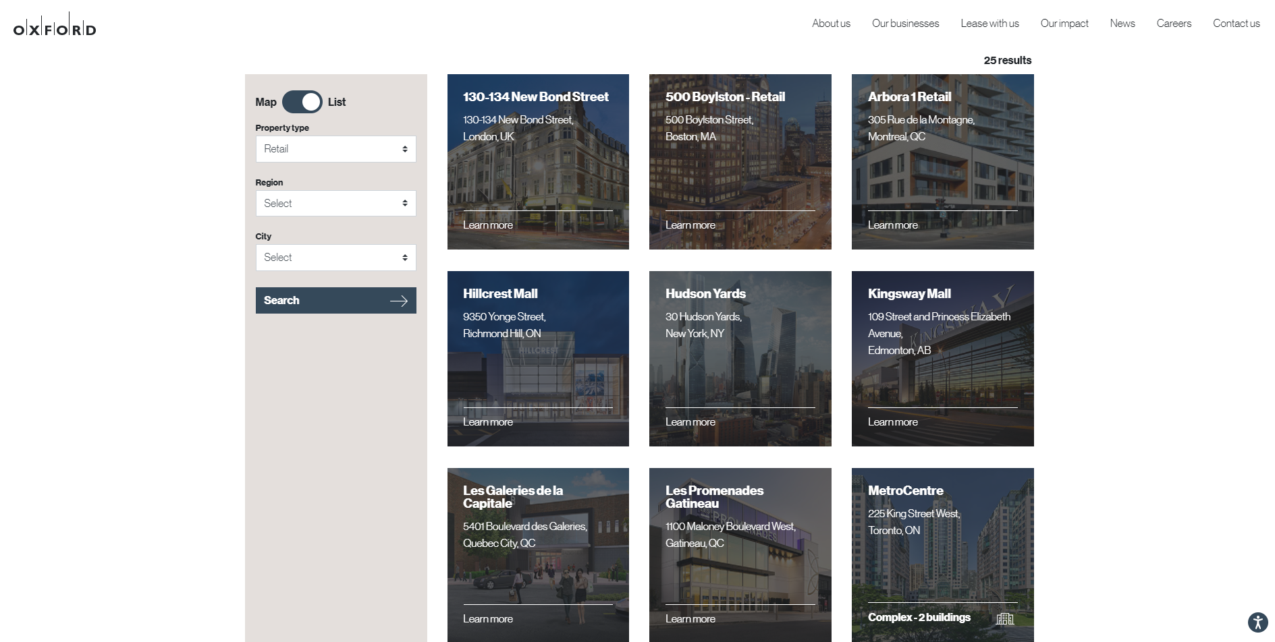Screen dimensions: 1275x642
Task: Open the Contact us page
Action: [1236, 24]
